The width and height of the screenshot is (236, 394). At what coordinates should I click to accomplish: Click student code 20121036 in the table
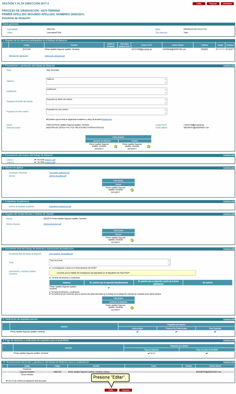tap(27, 50)
